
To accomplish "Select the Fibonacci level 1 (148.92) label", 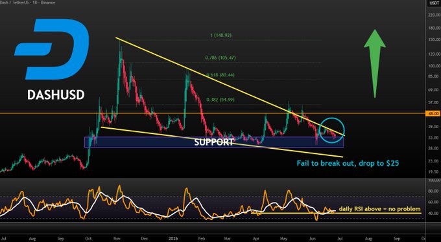I will (x=220, y=36).
